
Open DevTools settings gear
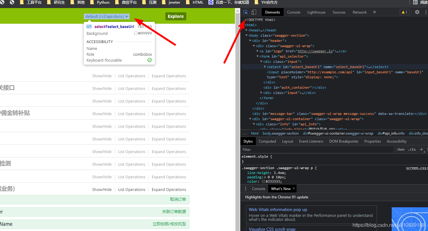417,12
